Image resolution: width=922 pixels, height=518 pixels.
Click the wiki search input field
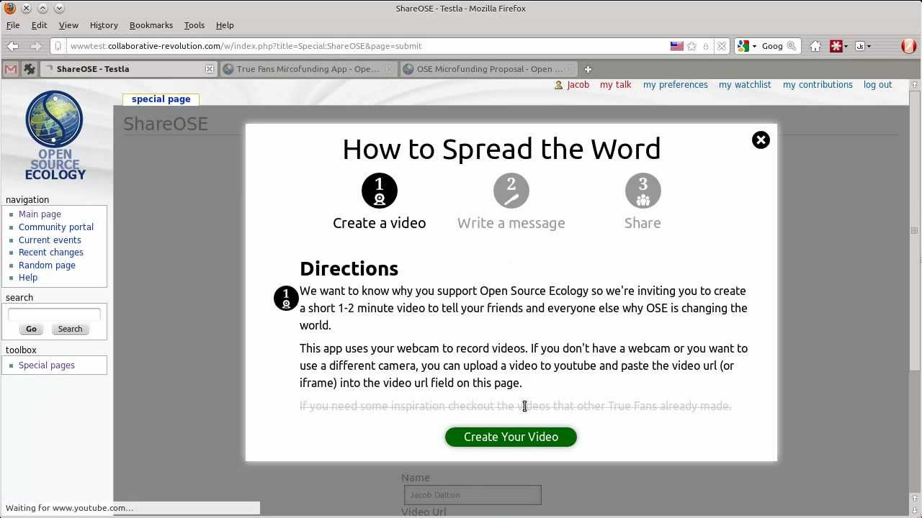pyautogui.click(x=54, y=314)
